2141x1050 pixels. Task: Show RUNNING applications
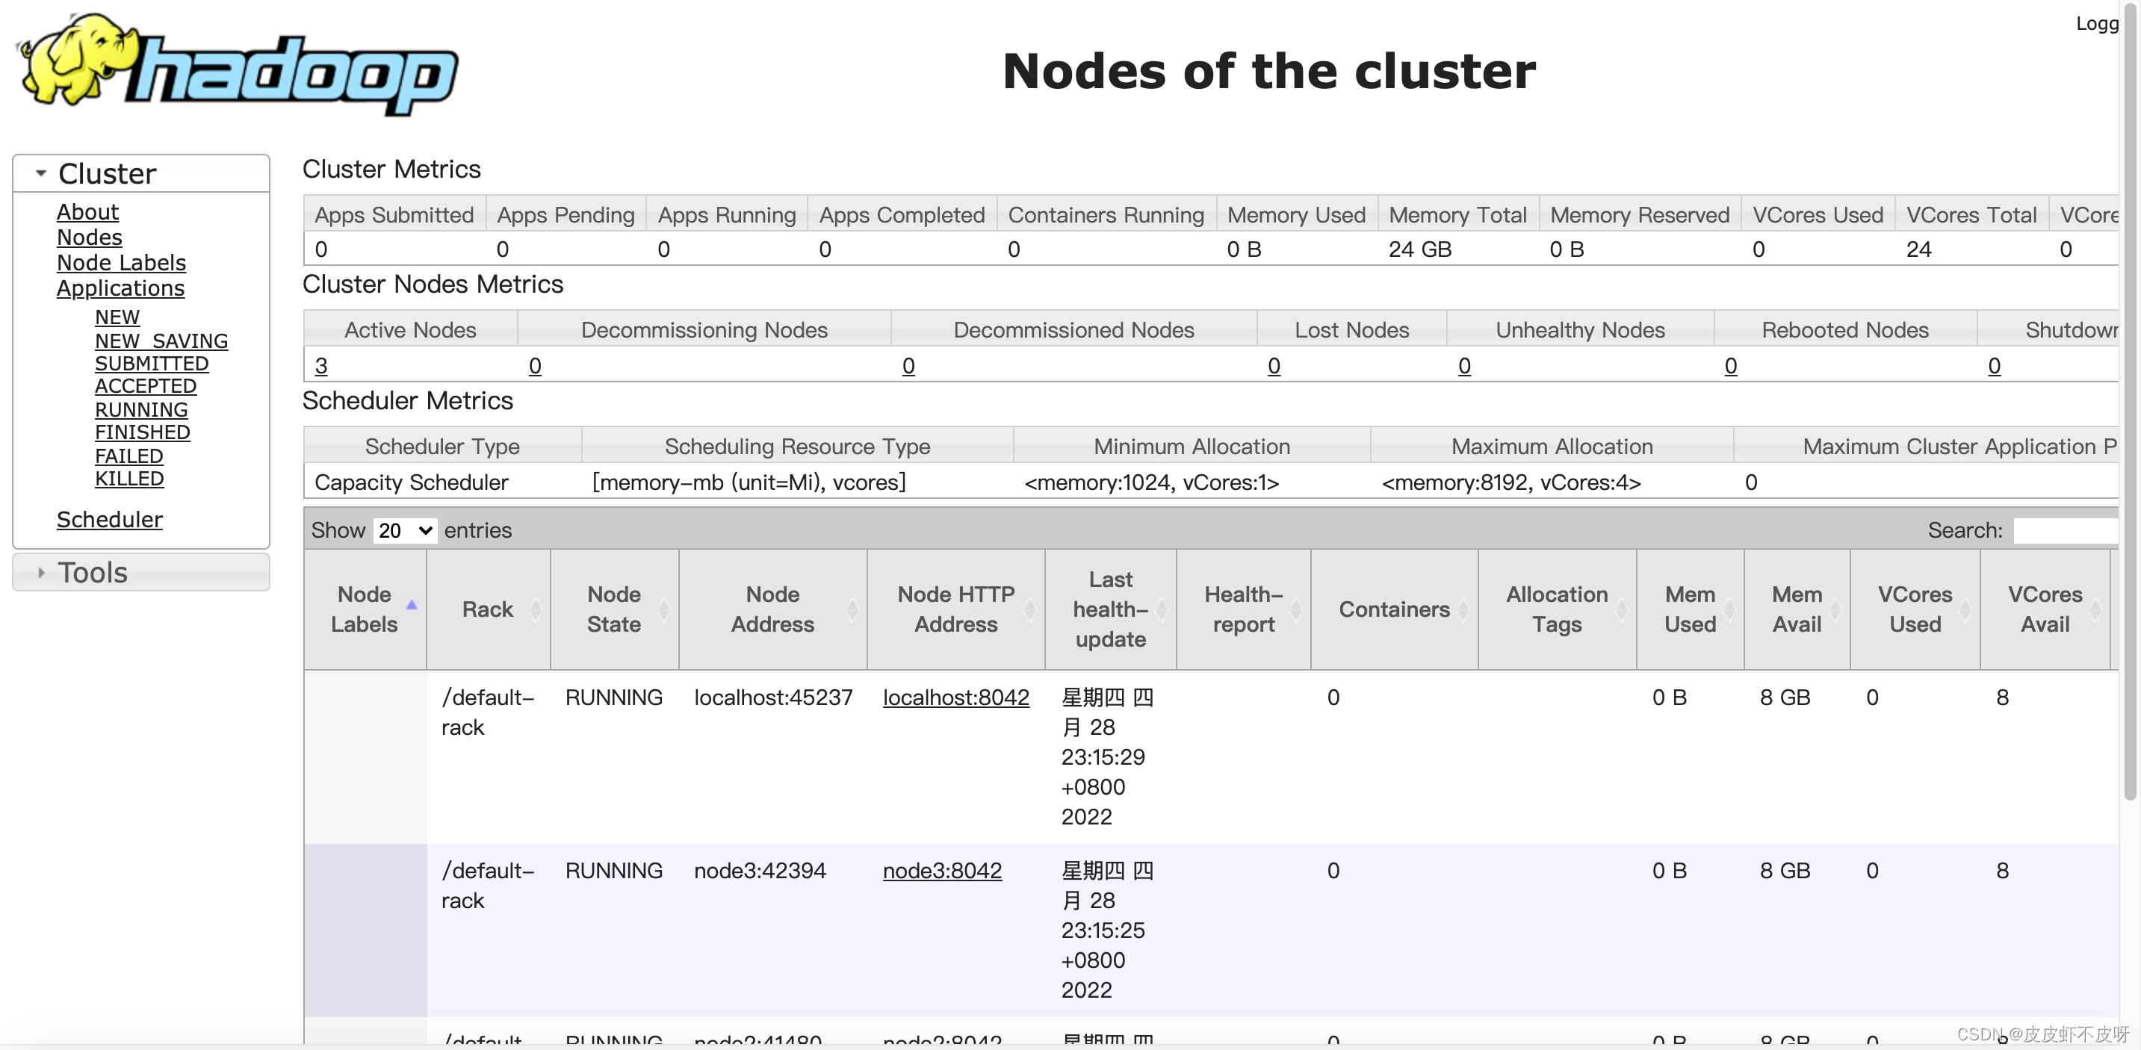click(x=141, y=409)
